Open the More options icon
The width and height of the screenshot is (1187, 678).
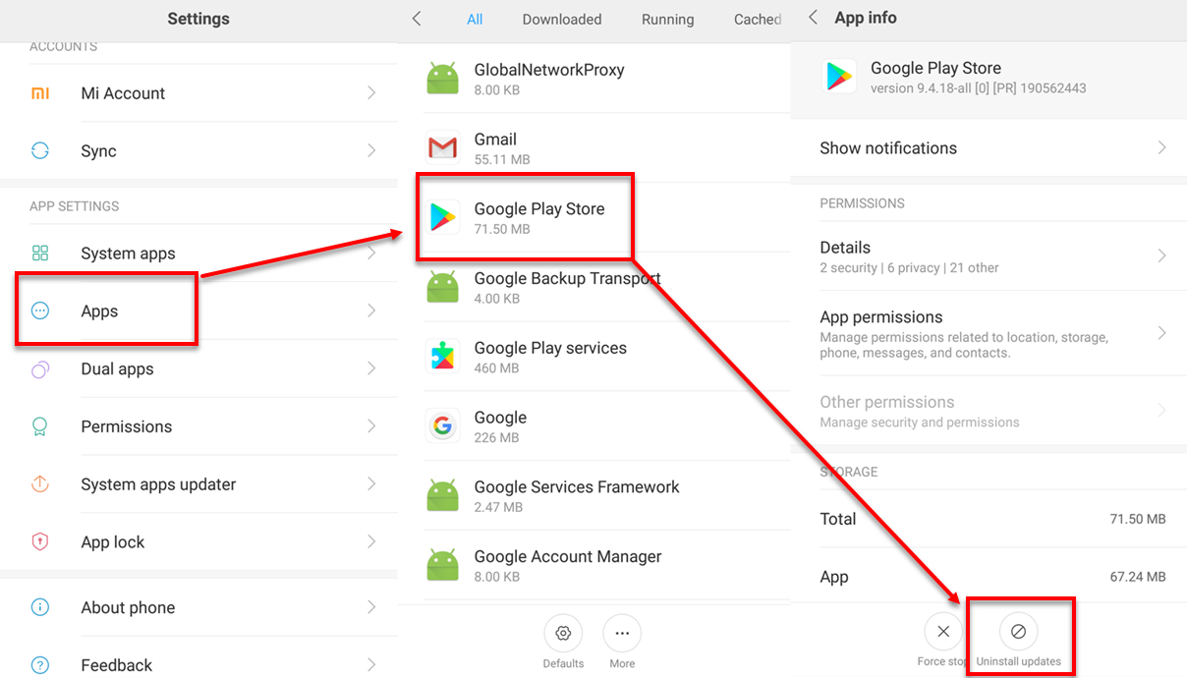click(x=622, y=635)
